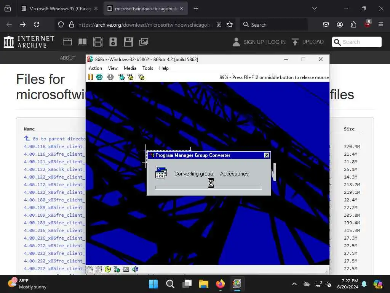This screenshot has width=390, height=293.
Task: Open the Internet Archive software floppy icon
Action: 128,42
